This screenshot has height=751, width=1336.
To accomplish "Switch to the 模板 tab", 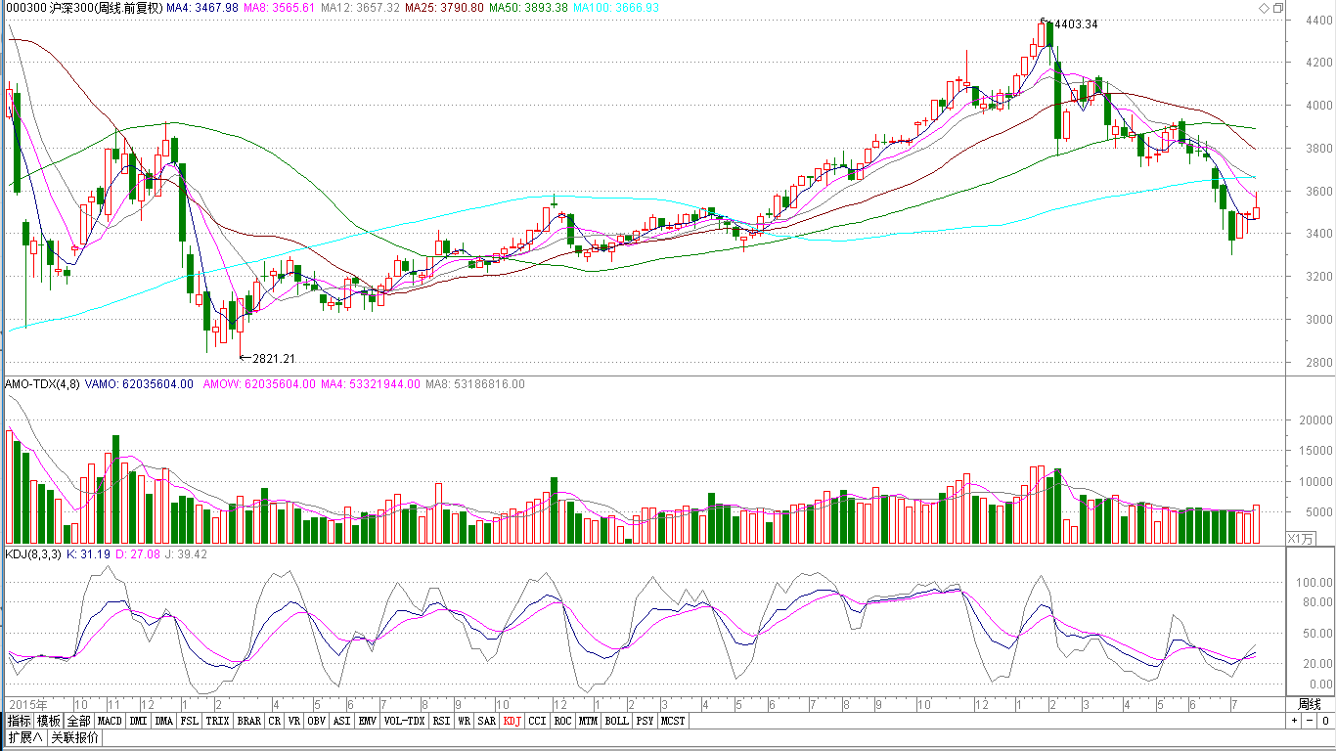I will [x=49, y=721].
